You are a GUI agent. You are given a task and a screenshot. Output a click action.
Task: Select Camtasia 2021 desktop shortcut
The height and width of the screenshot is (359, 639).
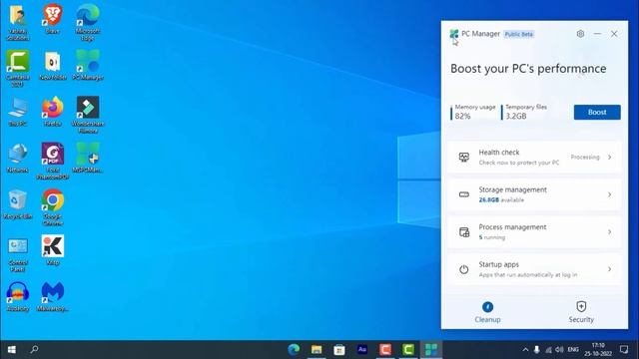coord(18,69)
